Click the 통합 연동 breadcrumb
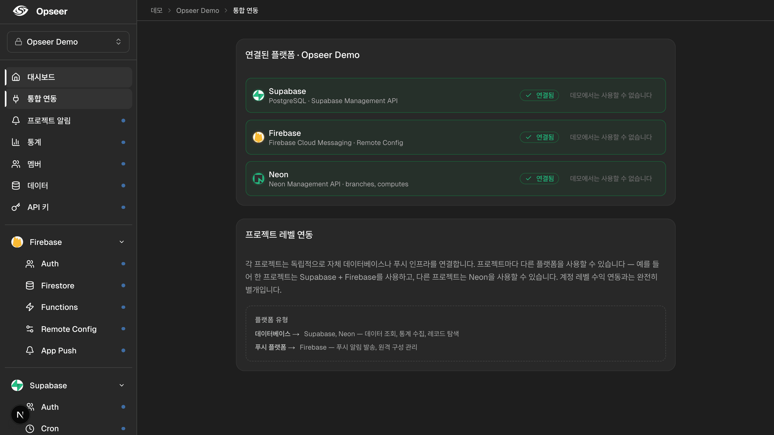The width and height of the screenshot is (774, 435). pyautogui.click(x=245, y=10)
